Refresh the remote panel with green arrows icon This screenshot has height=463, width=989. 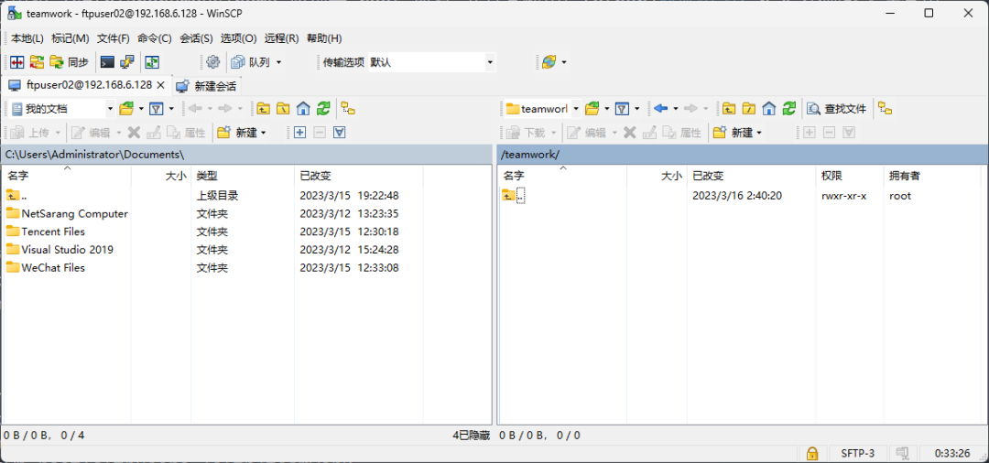click(x=789, y=109)
